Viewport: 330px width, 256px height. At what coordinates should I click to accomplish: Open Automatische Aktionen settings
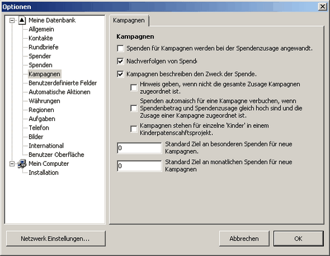click(x=59, y=92)
